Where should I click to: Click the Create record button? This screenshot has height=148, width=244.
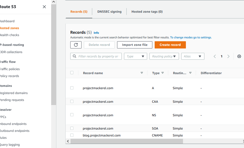coord(170,45)
